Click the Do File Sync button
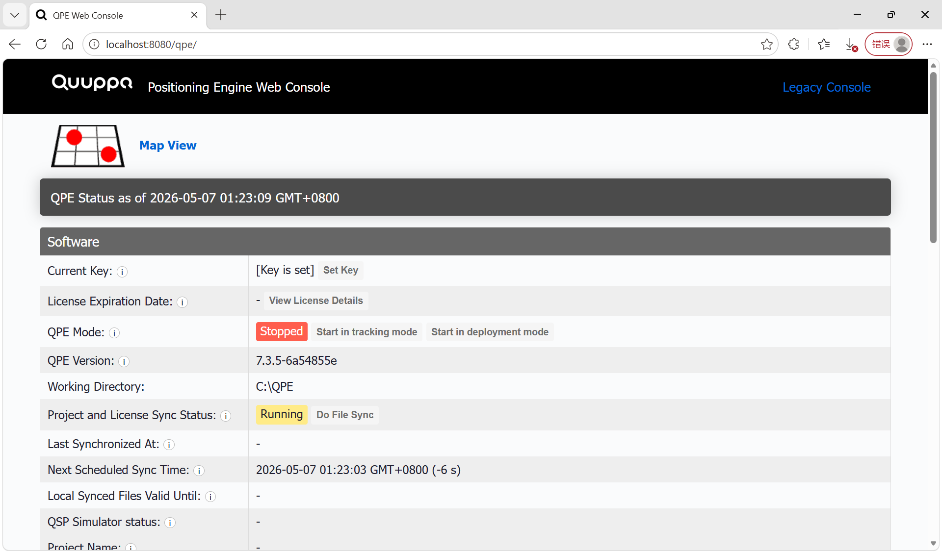942x553 pixels. tap(345, 415)
